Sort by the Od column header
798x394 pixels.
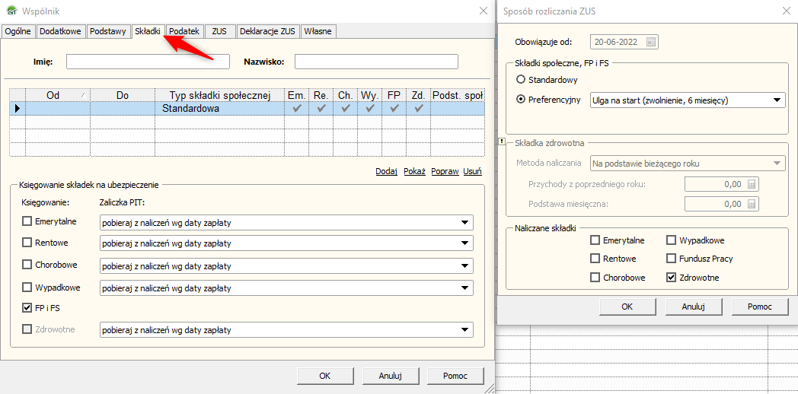(58, 95)
